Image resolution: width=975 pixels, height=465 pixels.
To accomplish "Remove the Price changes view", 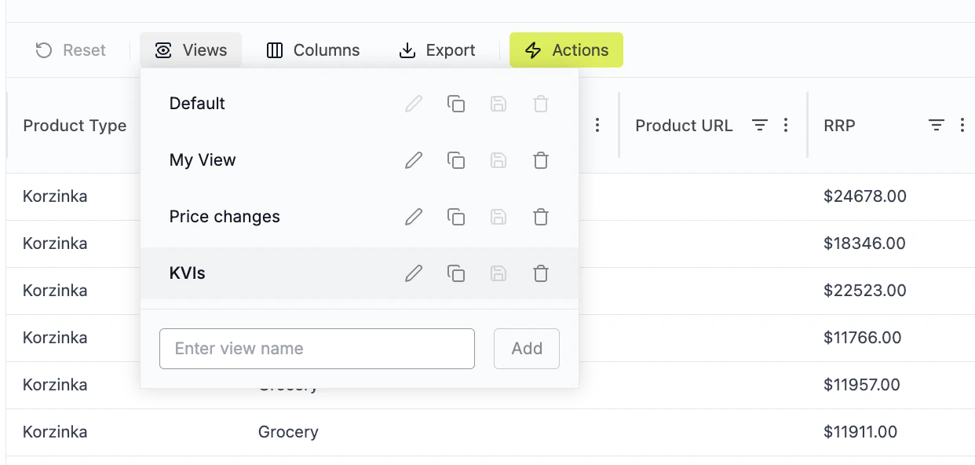I will tap(541, 217).
